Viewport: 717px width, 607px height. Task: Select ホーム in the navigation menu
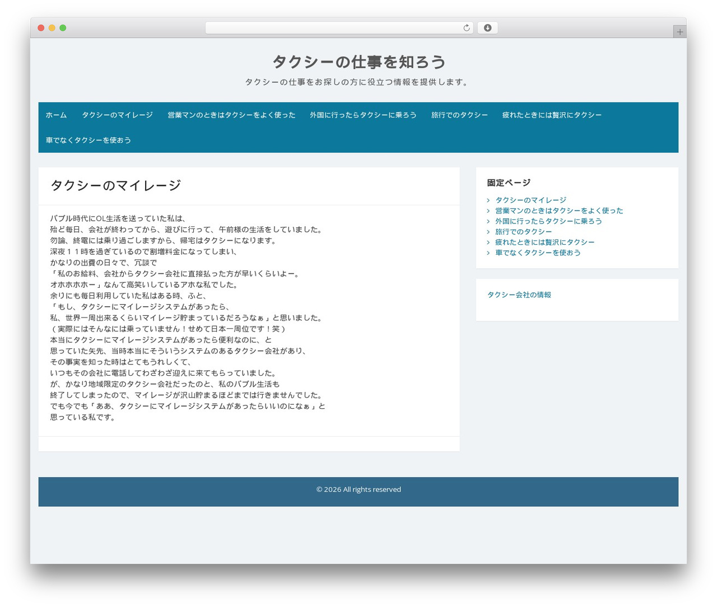[x=56, y=115]
